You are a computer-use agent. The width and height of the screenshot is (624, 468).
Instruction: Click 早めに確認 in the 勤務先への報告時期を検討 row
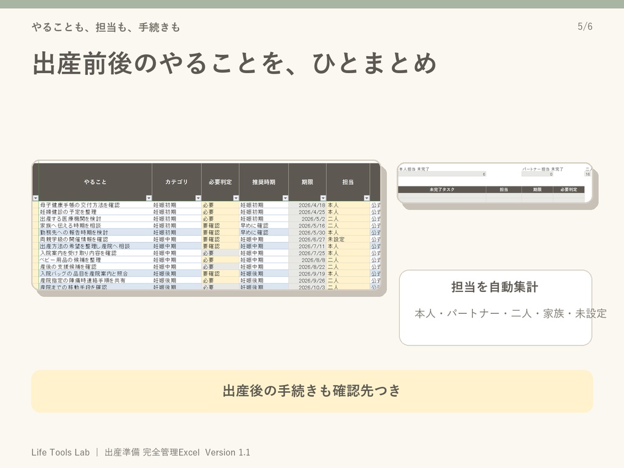pyautogui.click(x=263, y=232)
